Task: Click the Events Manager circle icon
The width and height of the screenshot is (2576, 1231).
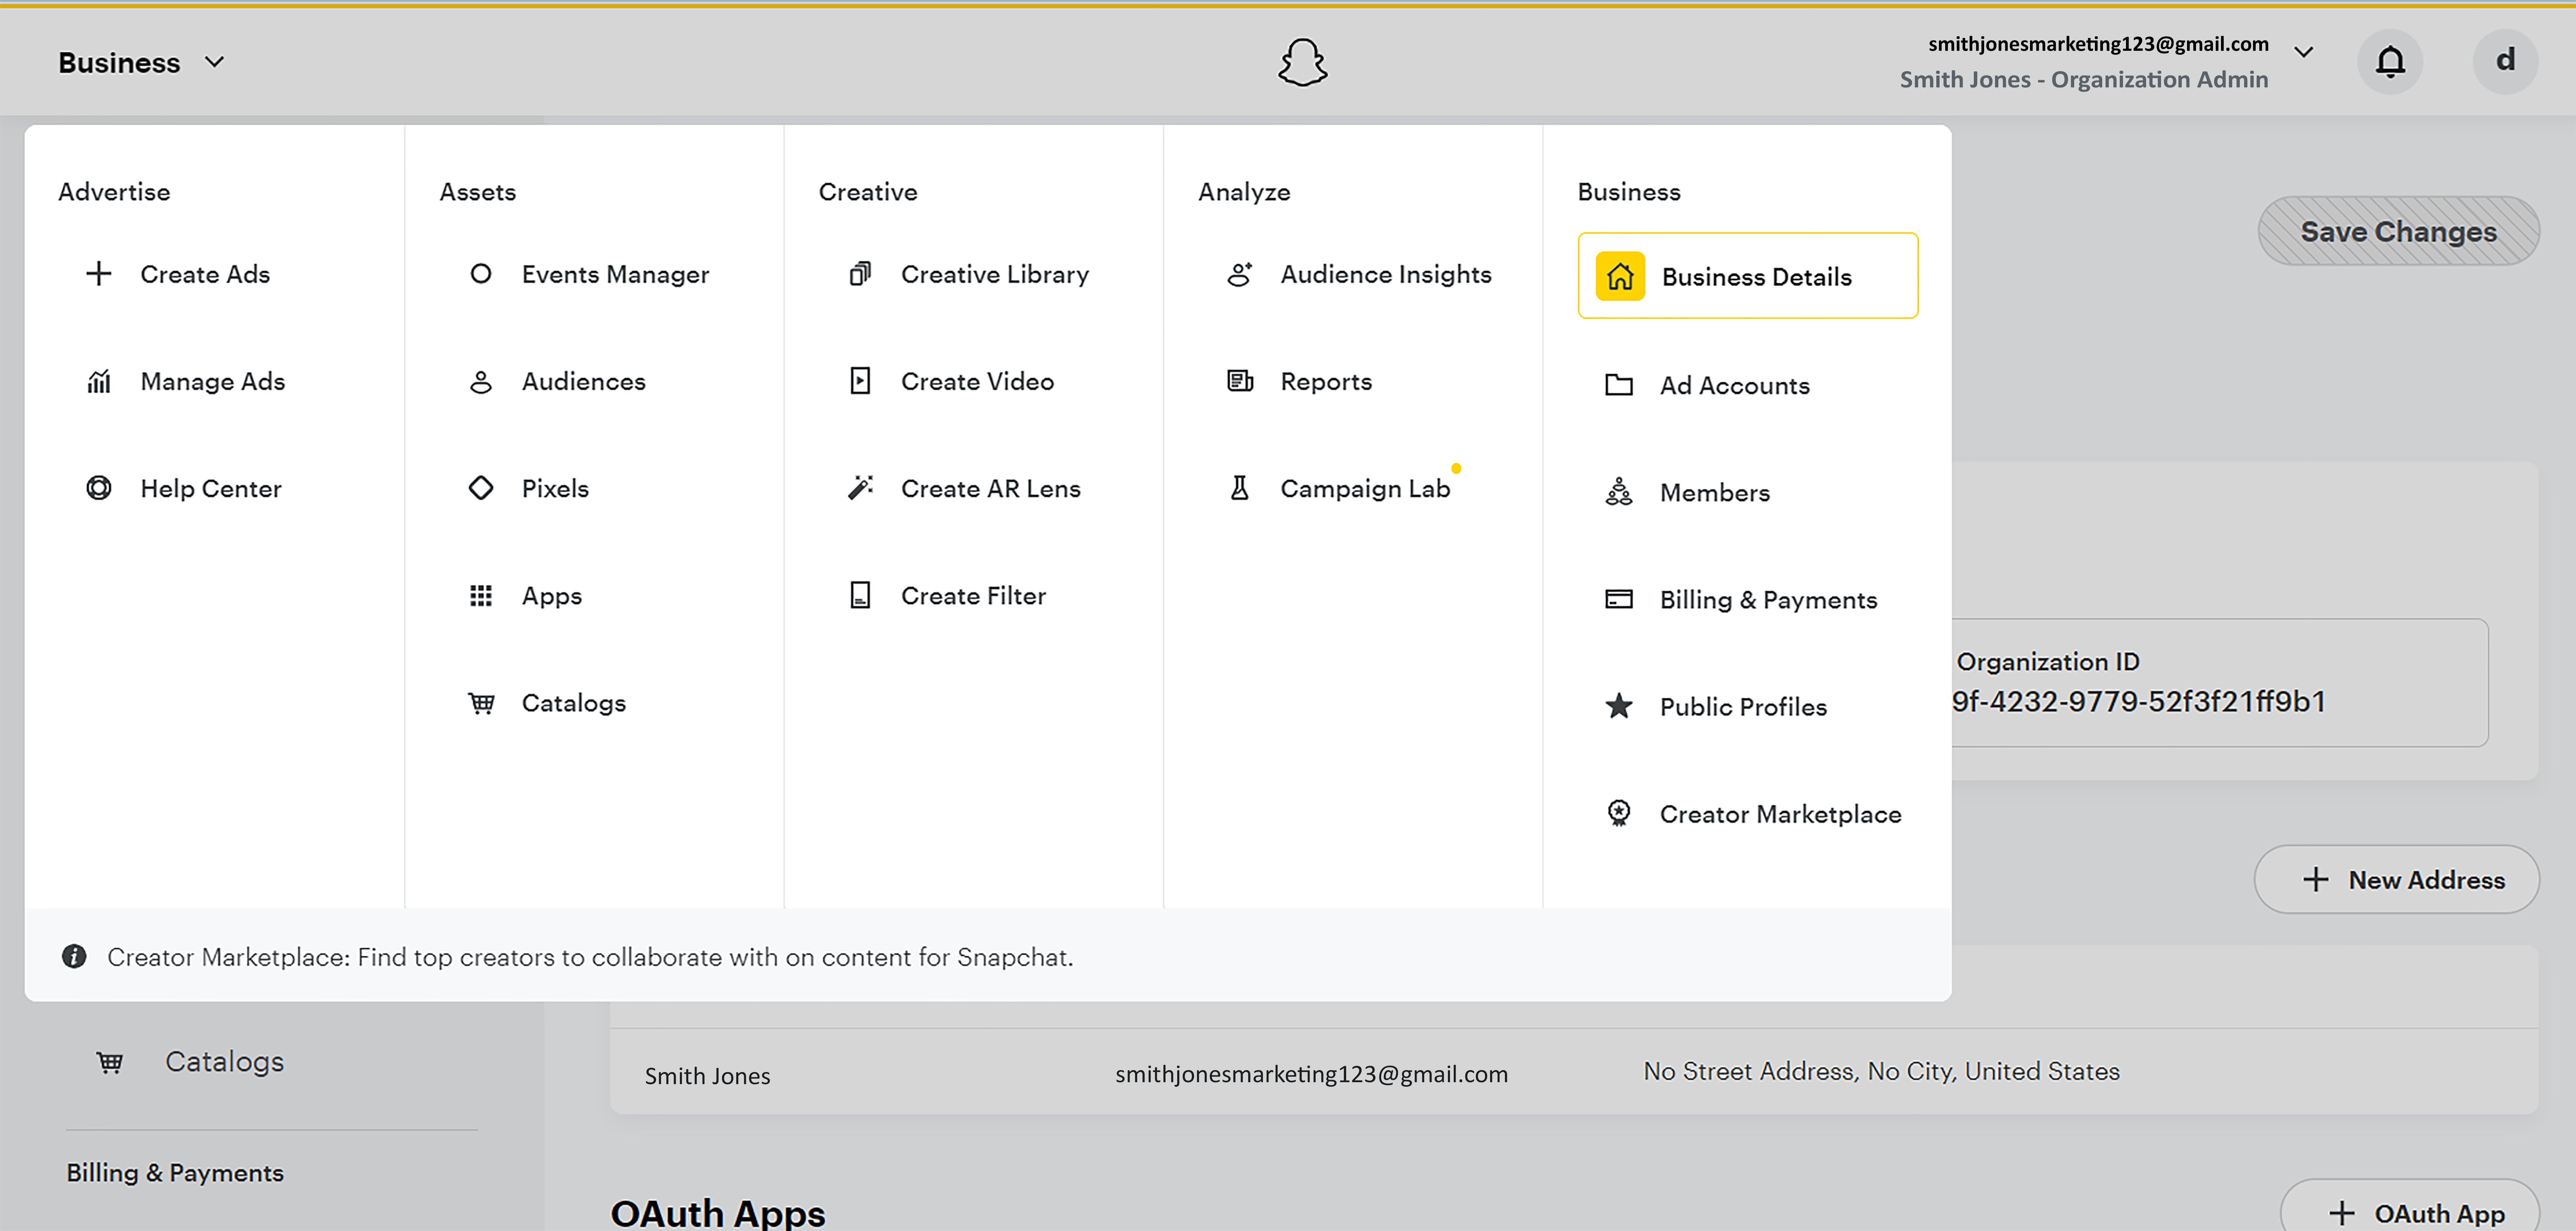Action: tap(481, 274)
